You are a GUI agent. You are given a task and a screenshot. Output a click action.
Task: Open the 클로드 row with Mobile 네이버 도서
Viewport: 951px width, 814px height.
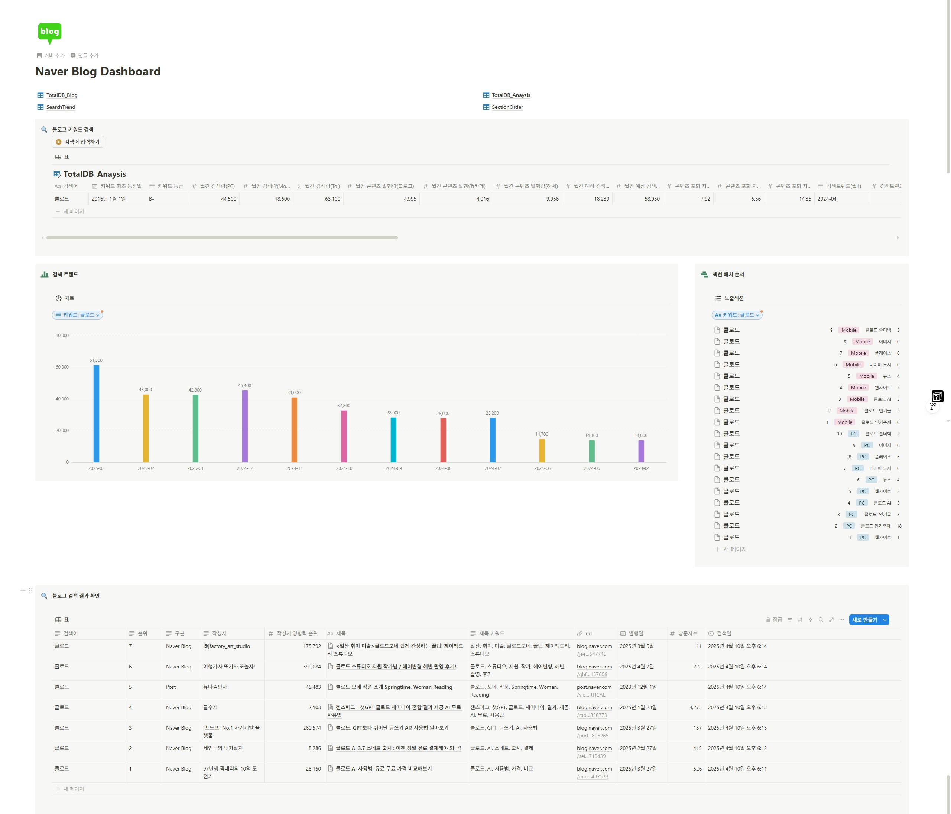coord(807,364)
